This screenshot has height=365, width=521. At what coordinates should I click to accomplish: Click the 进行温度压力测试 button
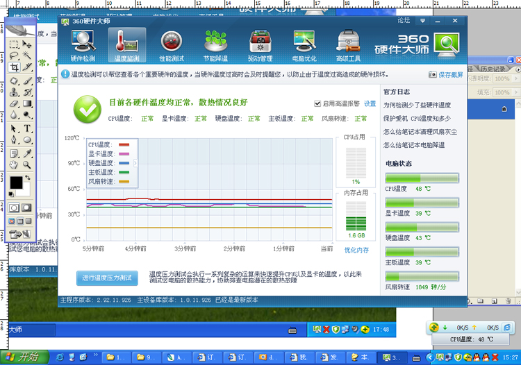107,278
